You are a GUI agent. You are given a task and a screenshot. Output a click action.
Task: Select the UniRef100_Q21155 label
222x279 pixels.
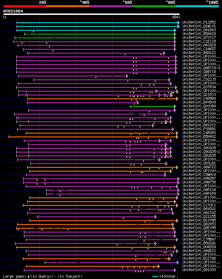click(x=199, y=217)
